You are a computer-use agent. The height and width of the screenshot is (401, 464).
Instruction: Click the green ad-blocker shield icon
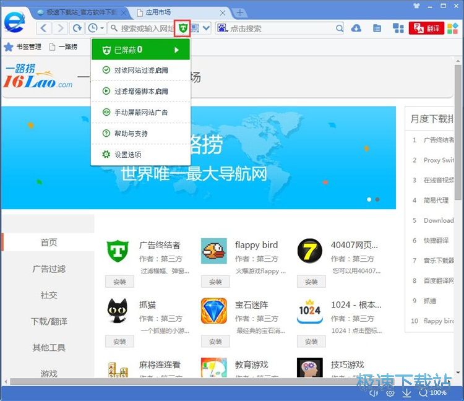(183, 28)
